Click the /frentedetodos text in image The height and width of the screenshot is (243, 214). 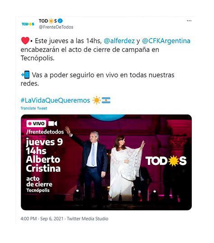point(45,132)
